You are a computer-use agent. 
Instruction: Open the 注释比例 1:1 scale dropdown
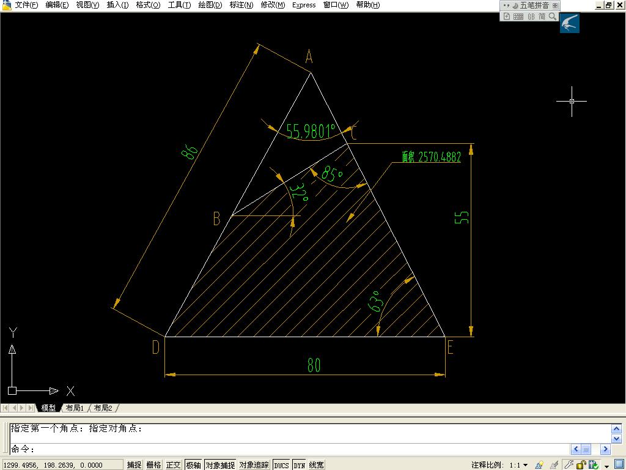[518, 465]
